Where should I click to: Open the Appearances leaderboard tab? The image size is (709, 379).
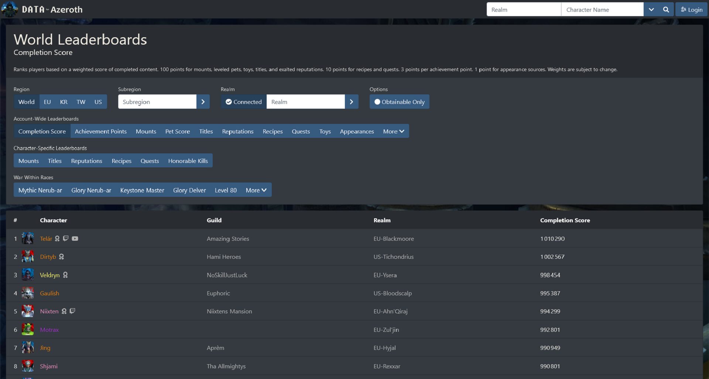pos(357,131)
